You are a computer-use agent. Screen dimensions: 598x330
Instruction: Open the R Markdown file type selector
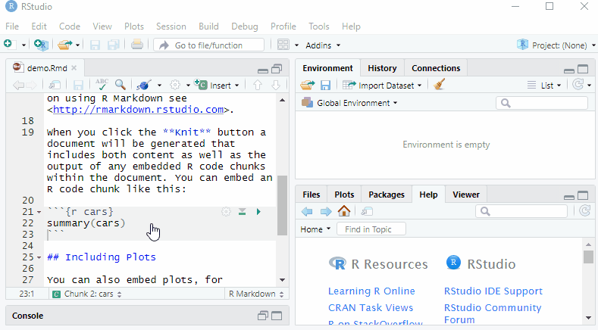(256, 294)
